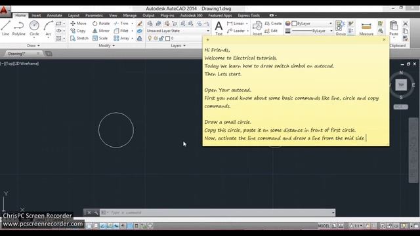
Task: Activate the Copy command in Modify
Action: pyautogui.click(x=77, y=31)
